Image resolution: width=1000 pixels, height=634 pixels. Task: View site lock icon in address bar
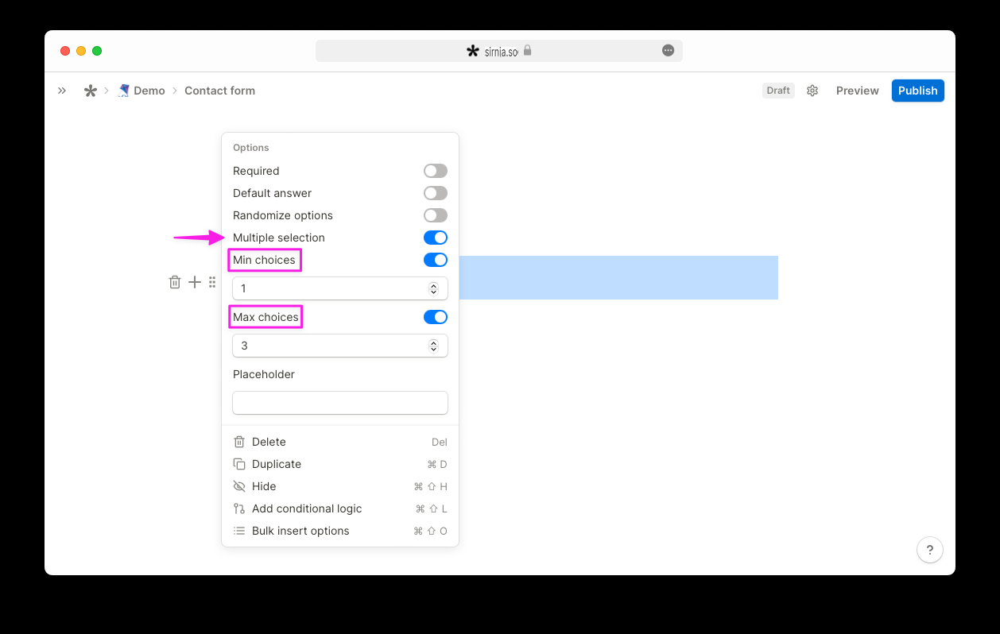coord(527,51)
